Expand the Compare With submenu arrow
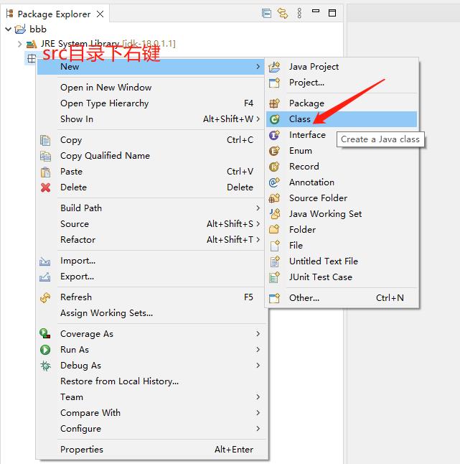Viewport: 460px width, 464px height. (x=258, y=413)
